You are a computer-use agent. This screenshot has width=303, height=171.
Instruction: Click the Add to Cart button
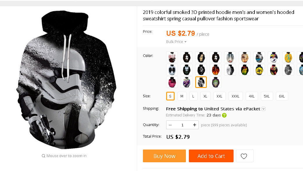tap(211, 156)
